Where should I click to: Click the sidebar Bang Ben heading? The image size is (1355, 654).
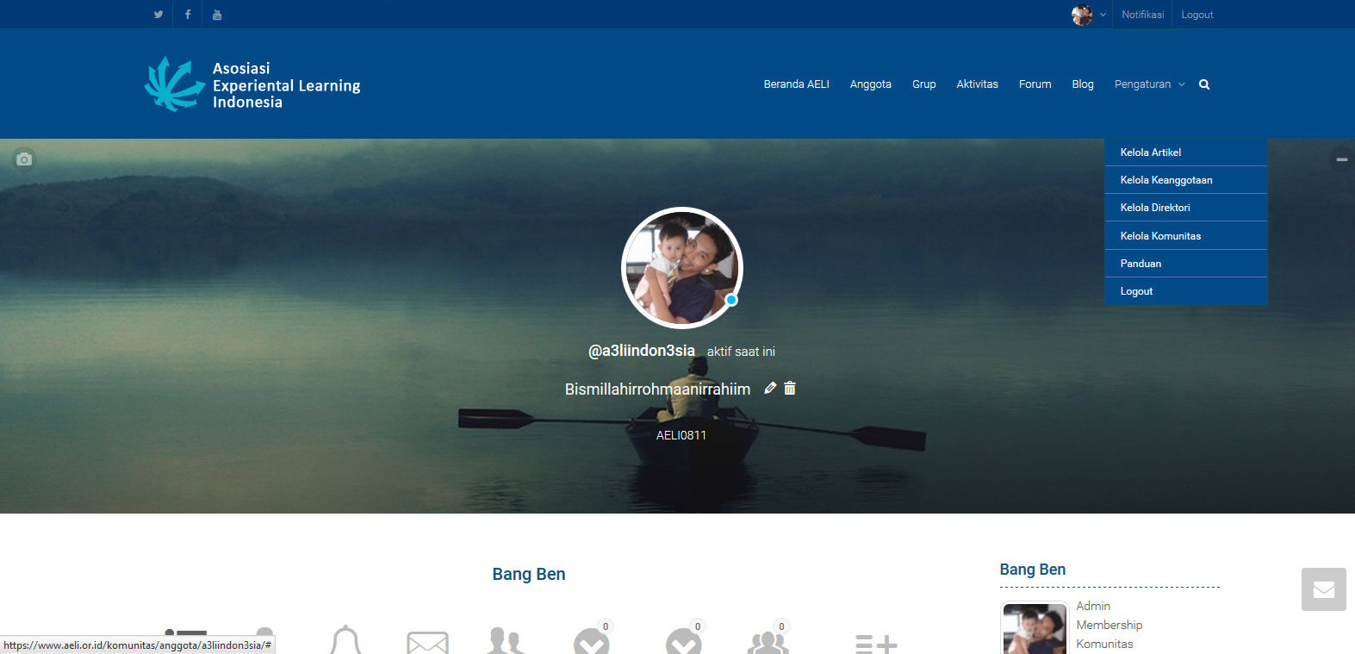(1033, 570)
